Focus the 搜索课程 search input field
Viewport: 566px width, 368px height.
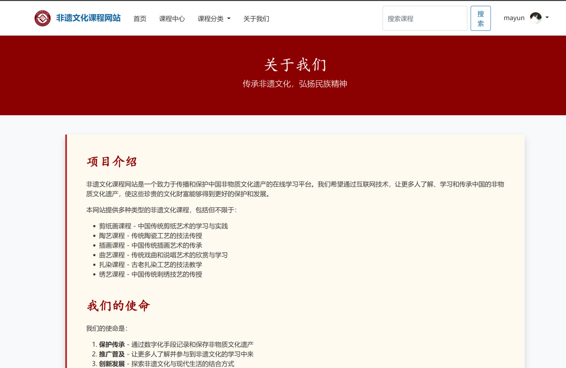pyautogui.click(x=424, y=18)
